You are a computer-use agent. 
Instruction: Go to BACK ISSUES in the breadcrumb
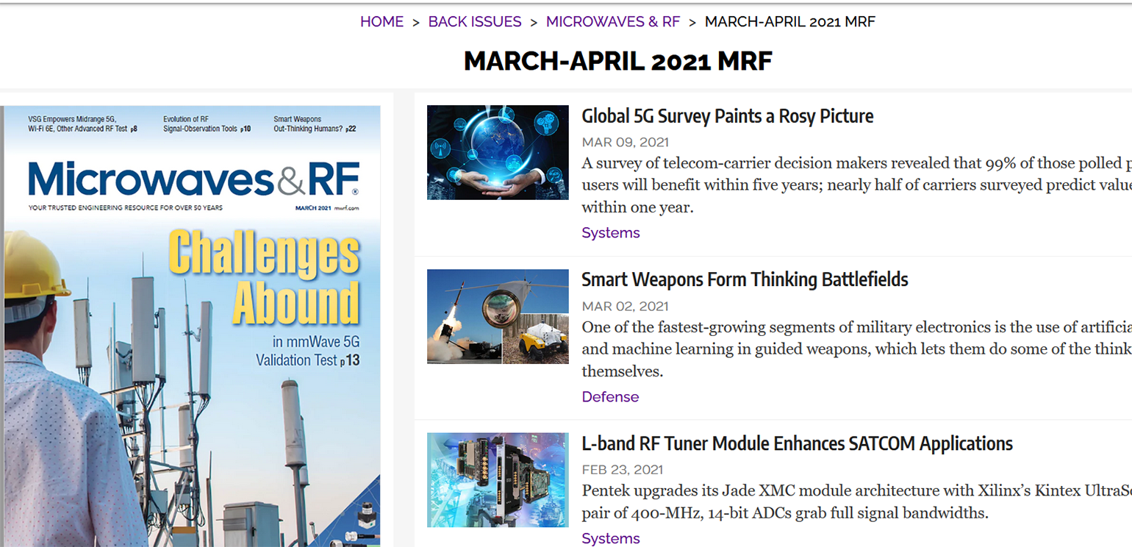[474, 22]
